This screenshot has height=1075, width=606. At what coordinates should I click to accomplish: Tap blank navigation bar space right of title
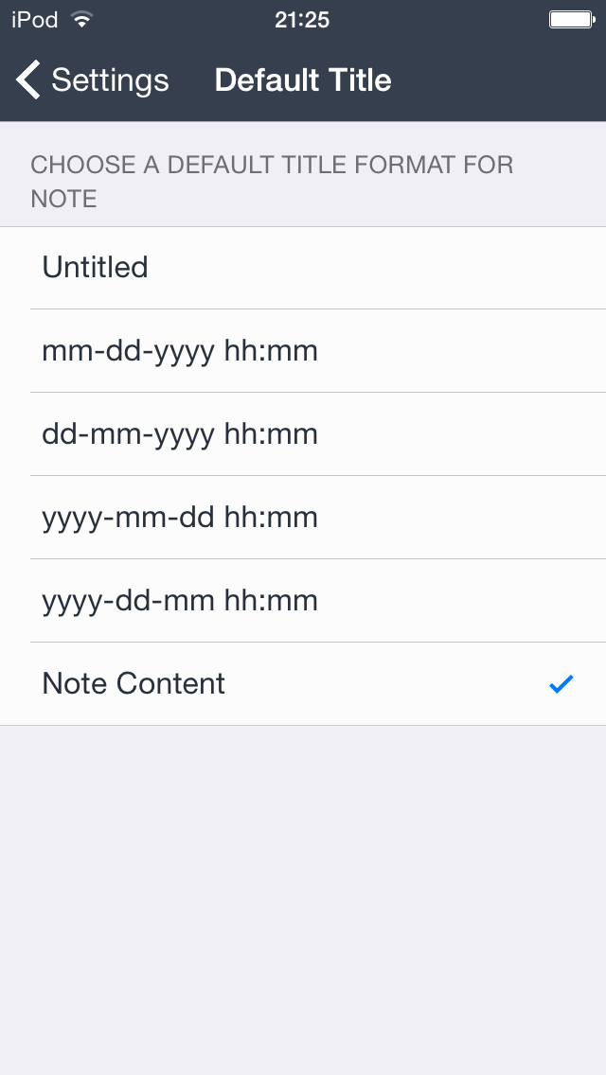click(502, 80)
